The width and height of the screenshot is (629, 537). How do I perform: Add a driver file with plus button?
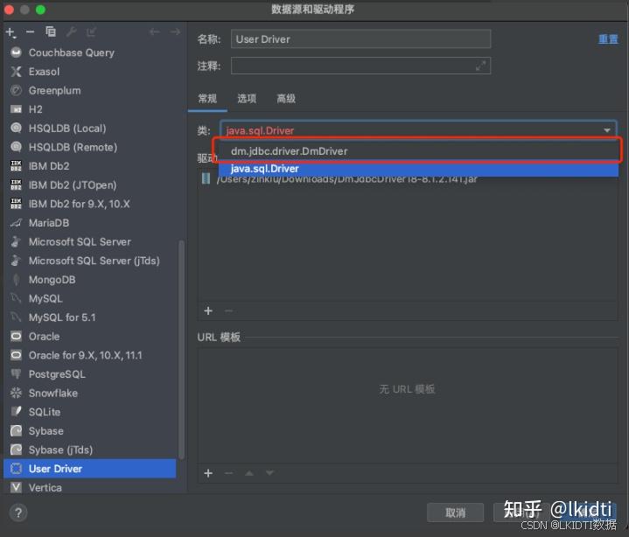(x=208, y=310)
